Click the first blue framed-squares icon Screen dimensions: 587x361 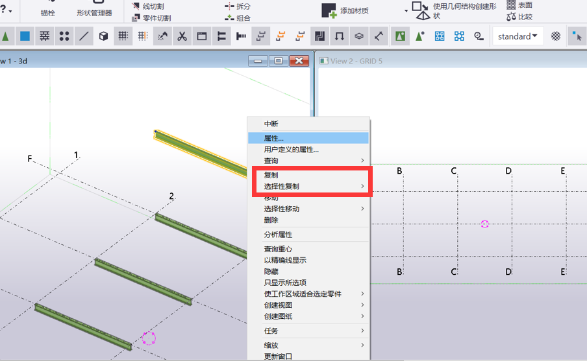point(440,36)
